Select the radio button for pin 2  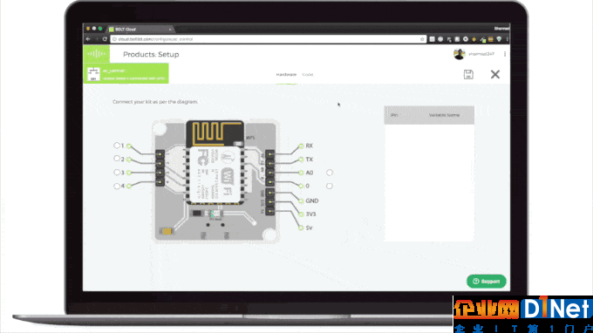click(x=117, y=159)
